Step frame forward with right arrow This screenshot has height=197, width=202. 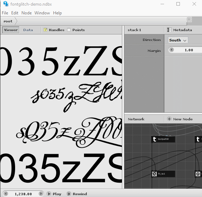coord(41,193)
